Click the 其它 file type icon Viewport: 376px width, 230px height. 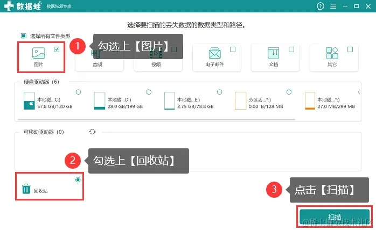tap(332, 53)
